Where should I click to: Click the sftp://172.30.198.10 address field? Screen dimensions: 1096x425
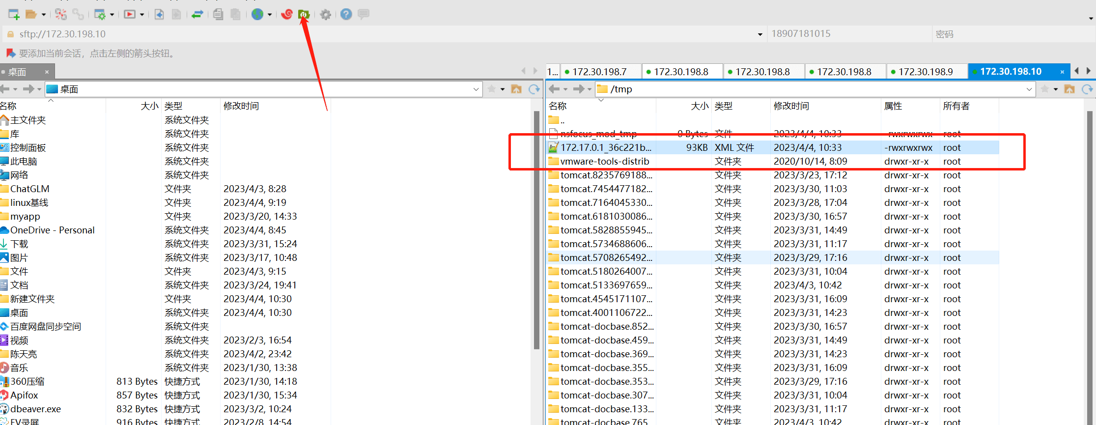point(383,34)
